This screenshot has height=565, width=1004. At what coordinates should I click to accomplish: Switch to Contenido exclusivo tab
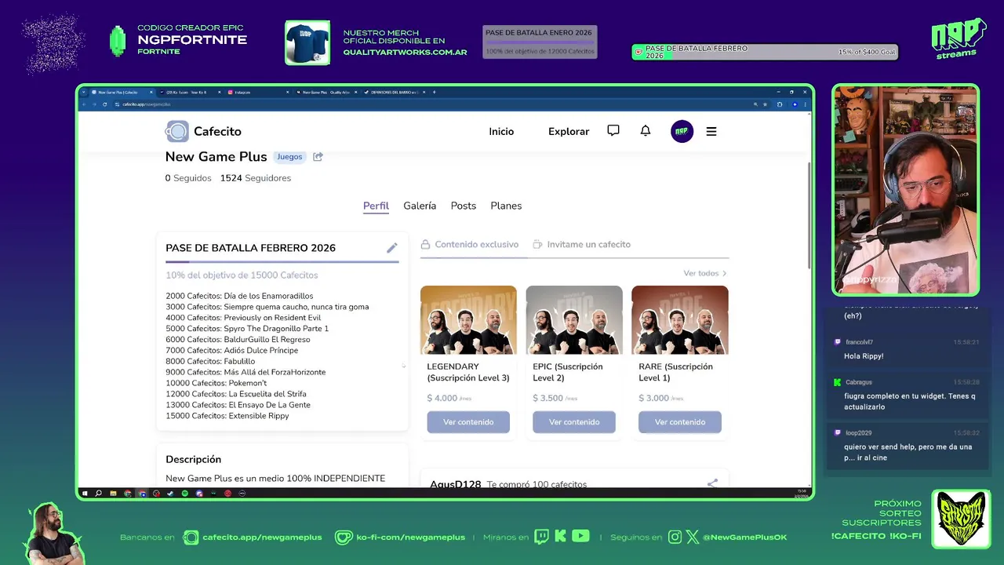coord(469,244)
